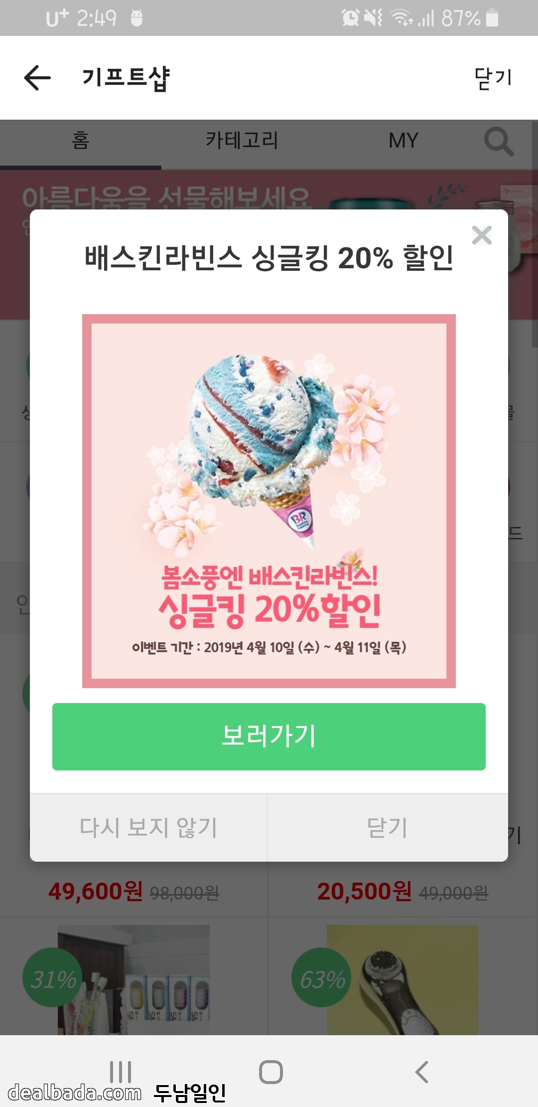The height and width of the screenshot is (1107, 538).
Task: Tap the 20,500원 product price
Action: 365,892
